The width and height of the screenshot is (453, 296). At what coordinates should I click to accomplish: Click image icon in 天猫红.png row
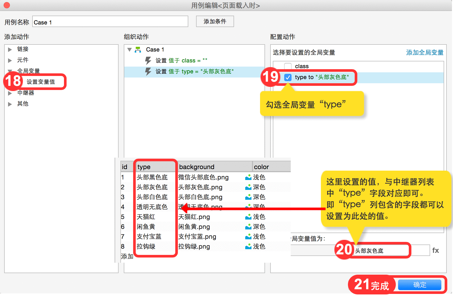(x=248, y=217)
